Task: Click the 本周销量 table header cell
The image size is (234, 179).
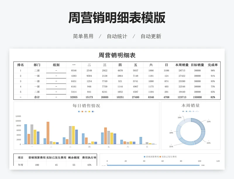Action: pyautogui.click(x=182, y=65)
